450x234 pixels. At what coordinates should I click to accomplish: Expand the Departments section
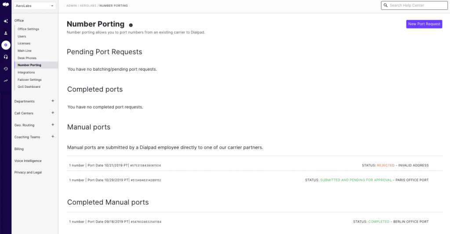(x=53, y=101)
